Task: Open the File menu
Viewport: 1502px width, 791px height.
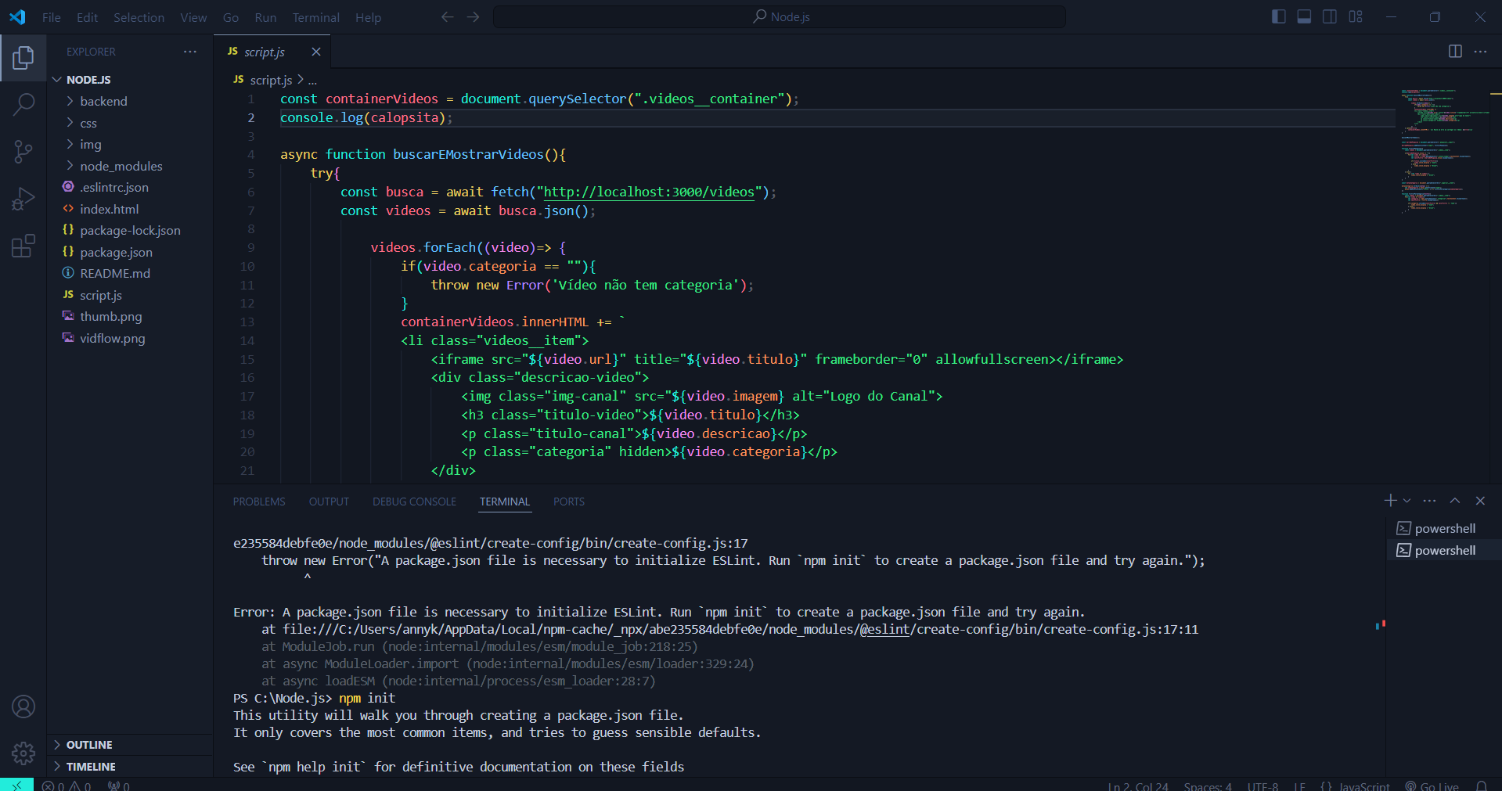Action: coord(51,17)
